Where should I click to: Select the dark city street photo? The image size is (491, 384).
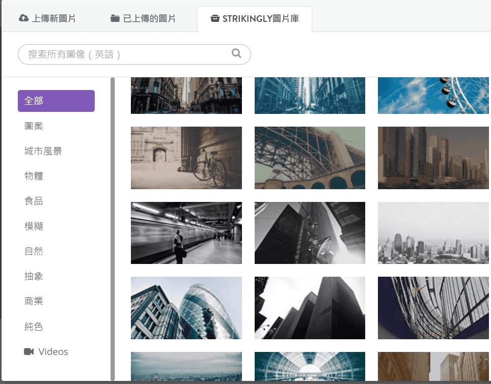pyautogui.click(x=186, y=96)
